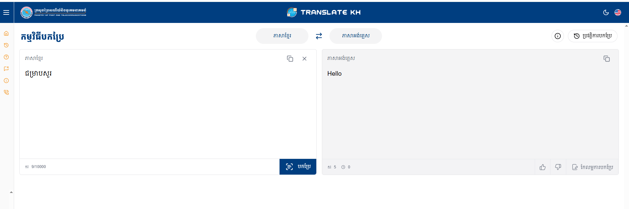Open the hamburger menu
Viewport: 629px width, 209px height.
6,12
